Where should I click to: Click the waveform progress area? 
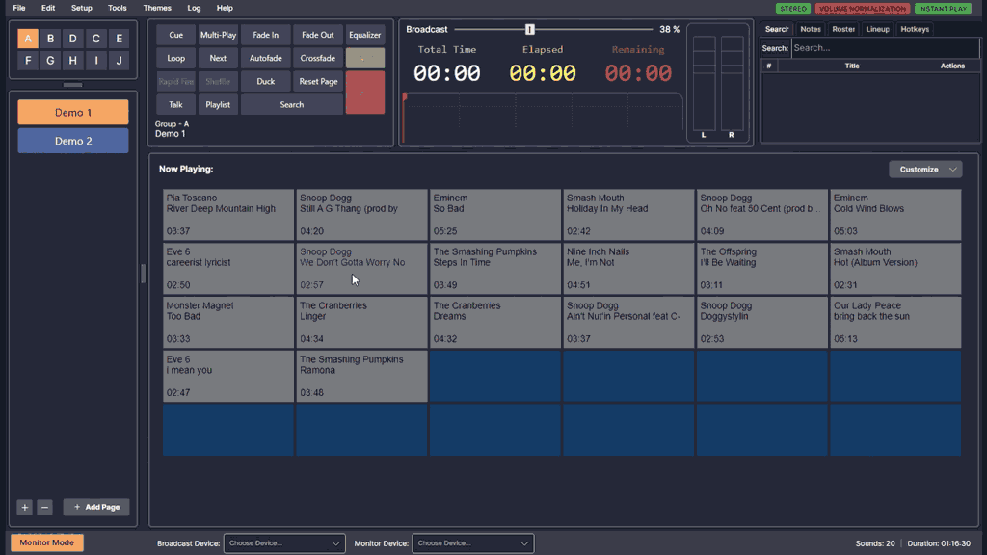click(543, 119)
